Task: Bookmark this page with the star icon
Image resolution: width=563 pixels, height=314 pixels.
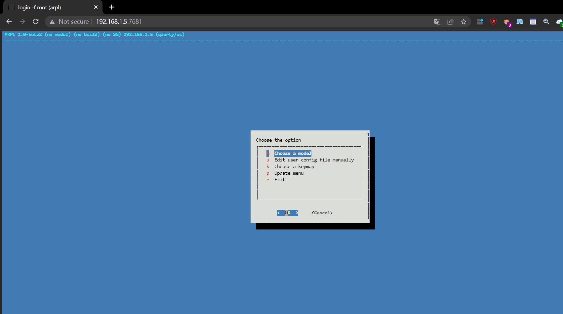Action: pyautogui.click(x=463, y=22)
